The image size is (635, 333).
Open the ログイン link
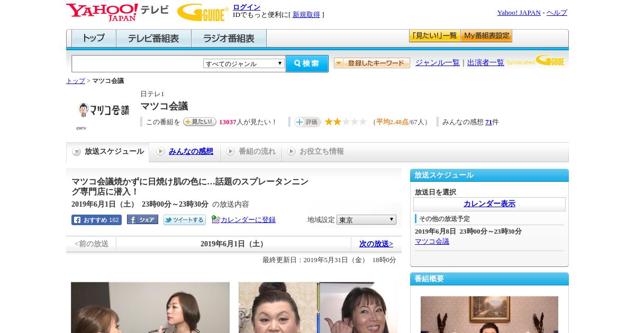[247, 7]
